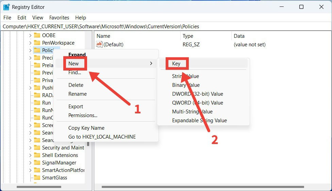Select the OOBE folder icon

point(37,35)
